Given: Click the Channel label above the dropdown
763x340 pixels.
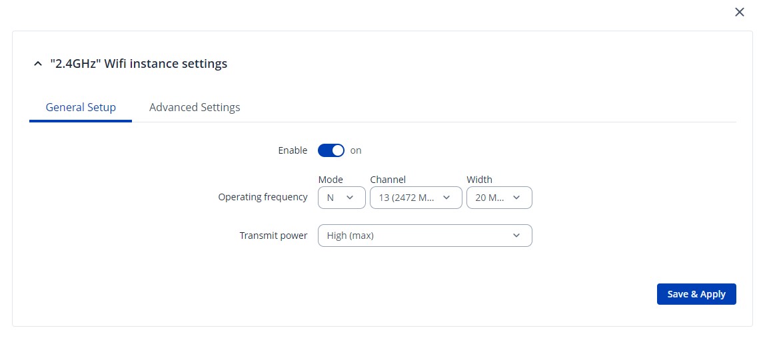Looking at the screenshot, I should pos(388,180).
